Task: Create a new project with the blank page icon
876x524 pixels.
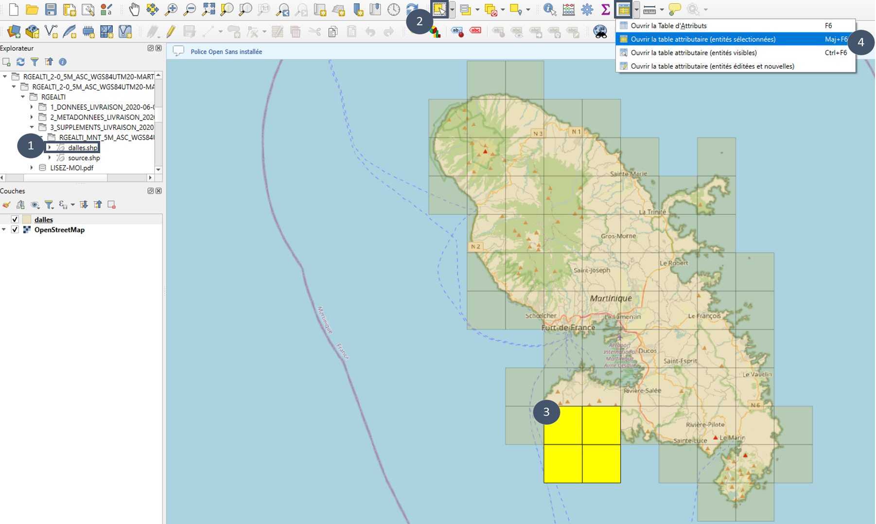Action: coord(14,9)
